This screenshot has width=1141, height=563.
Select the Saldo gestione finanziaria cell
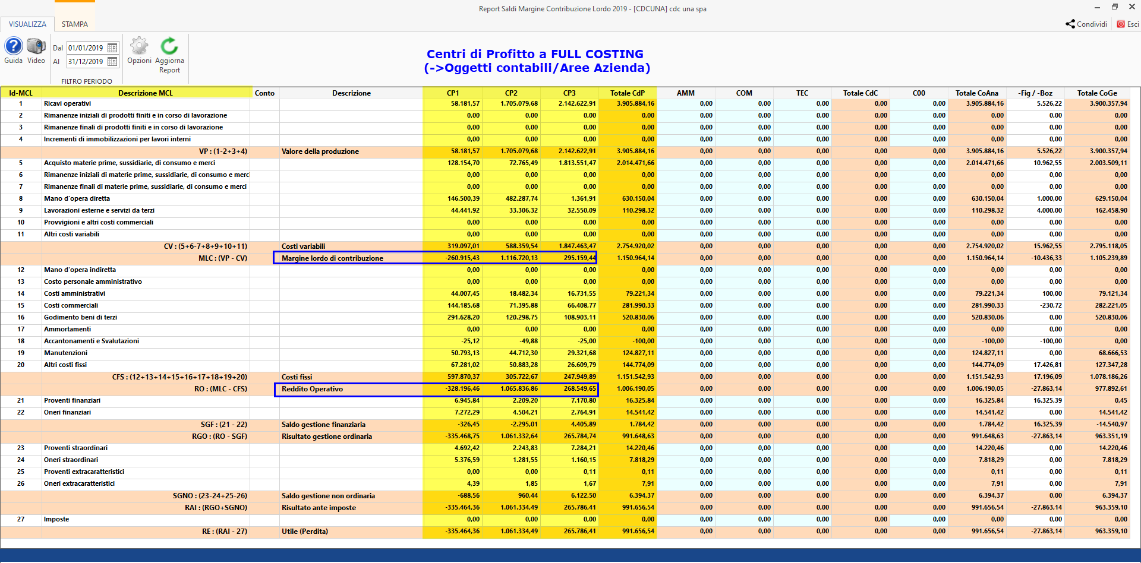coord(351,425)
